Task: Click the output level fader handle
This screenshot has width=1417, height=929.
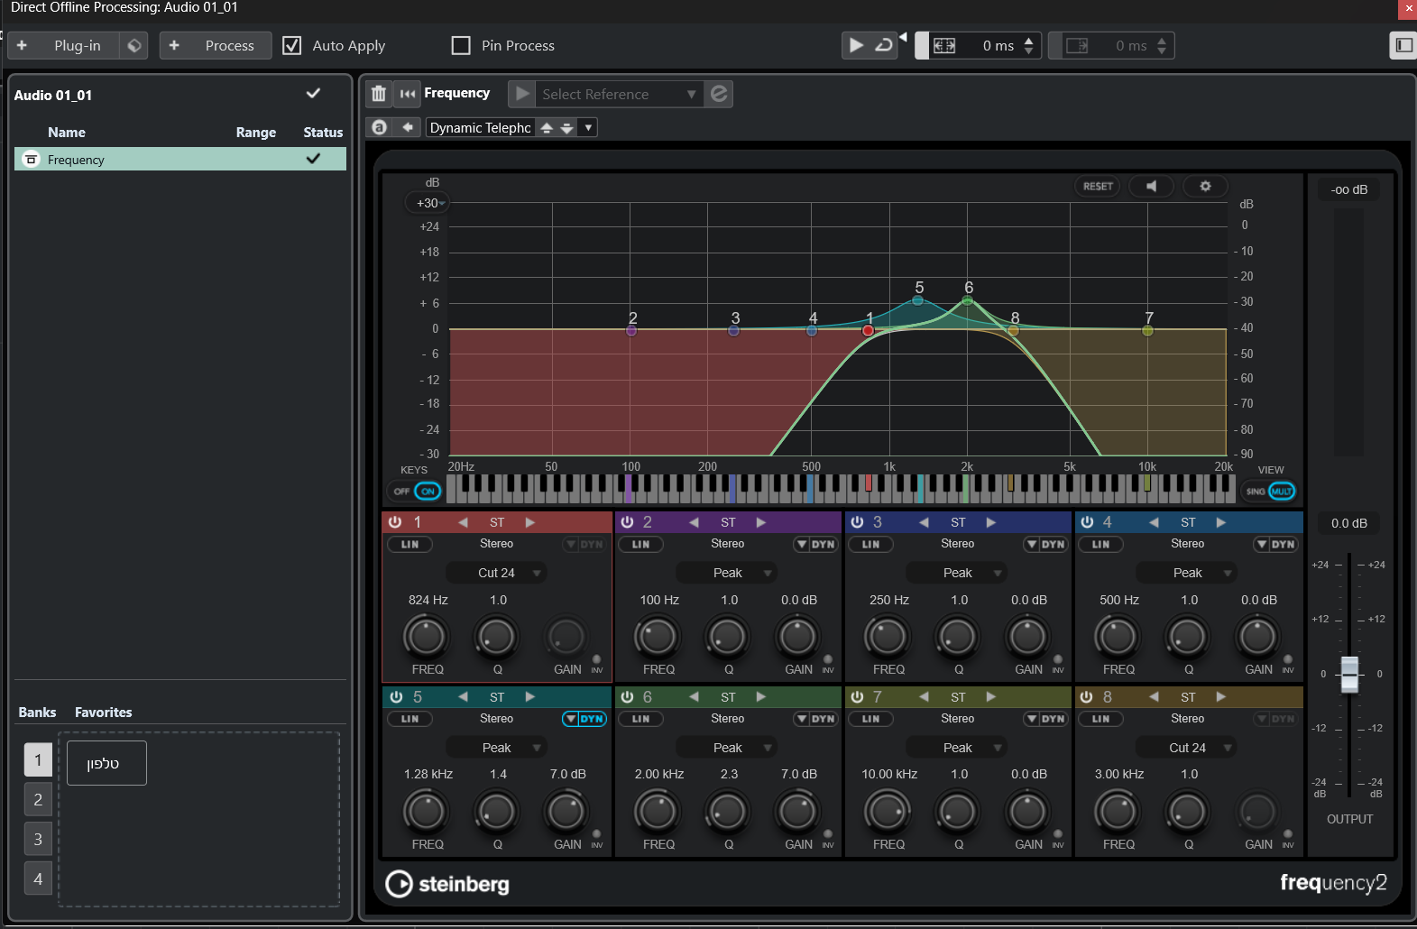Action: [x=1349, y=674]
